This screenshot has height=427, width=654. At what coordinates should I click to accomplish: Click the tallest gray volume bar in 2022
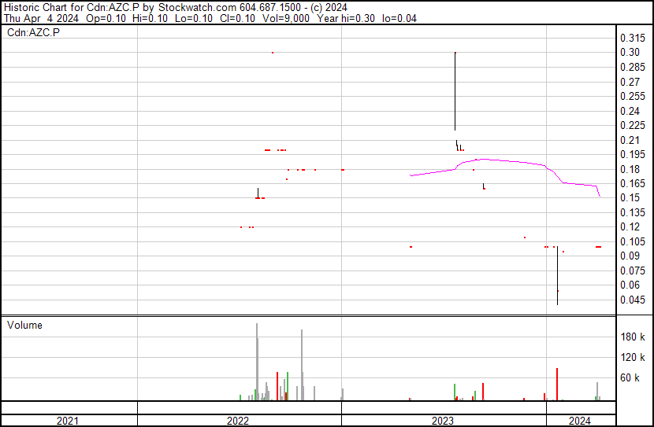(x=257, y=362)
